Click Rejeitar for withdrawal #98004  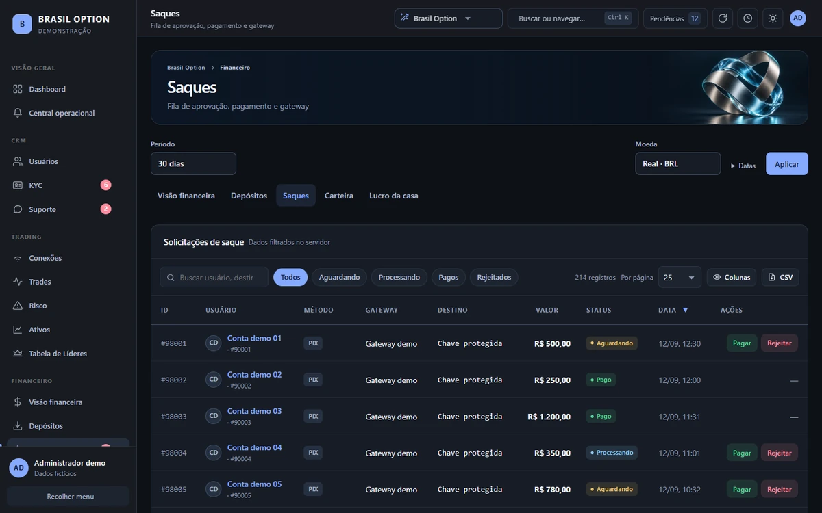[x=780, y=453]
